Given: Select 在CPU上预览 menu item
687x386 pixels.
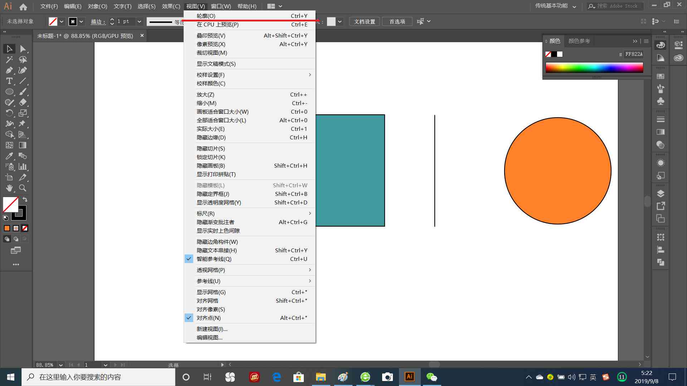Looking at the screenshot, I should click(x=218, y=25).
